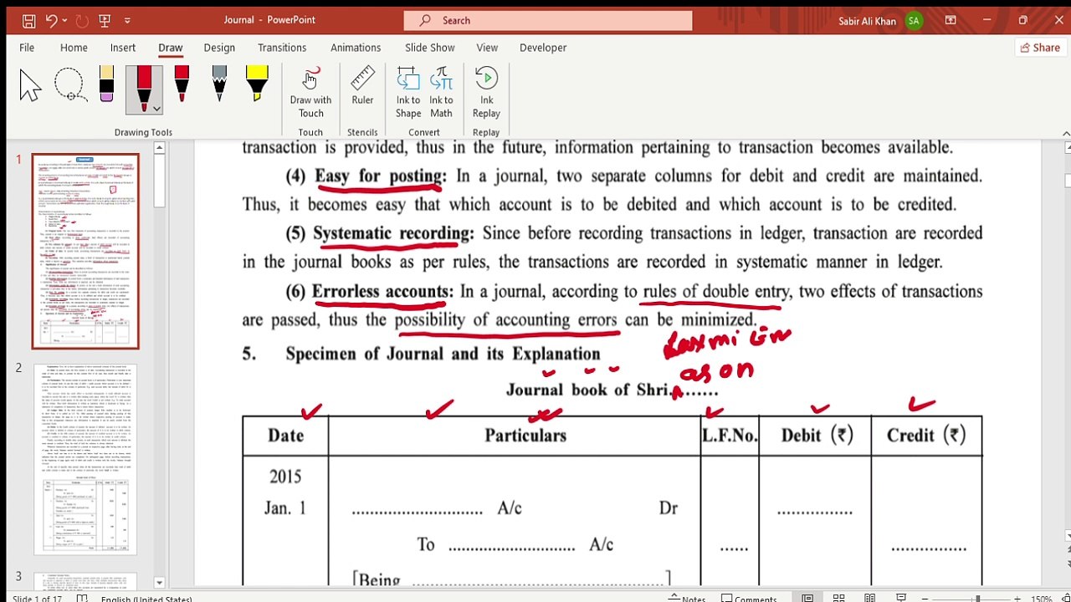This screenshot has width=1071, height=602.
Task: Switch to Slide Sorter view icon
Action: pos(838,599)
